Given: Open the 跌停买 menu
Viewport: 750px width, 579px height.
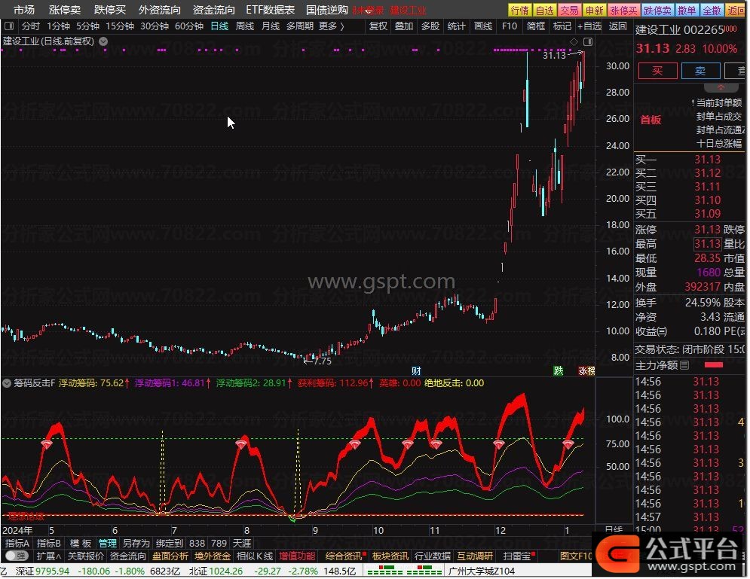Looking at the screenshot, I should click(x=110, y=10).
